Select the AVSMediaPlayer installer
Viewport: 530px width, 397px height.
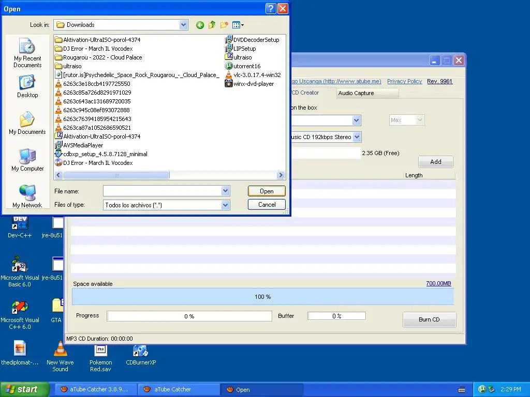point(79,145)
